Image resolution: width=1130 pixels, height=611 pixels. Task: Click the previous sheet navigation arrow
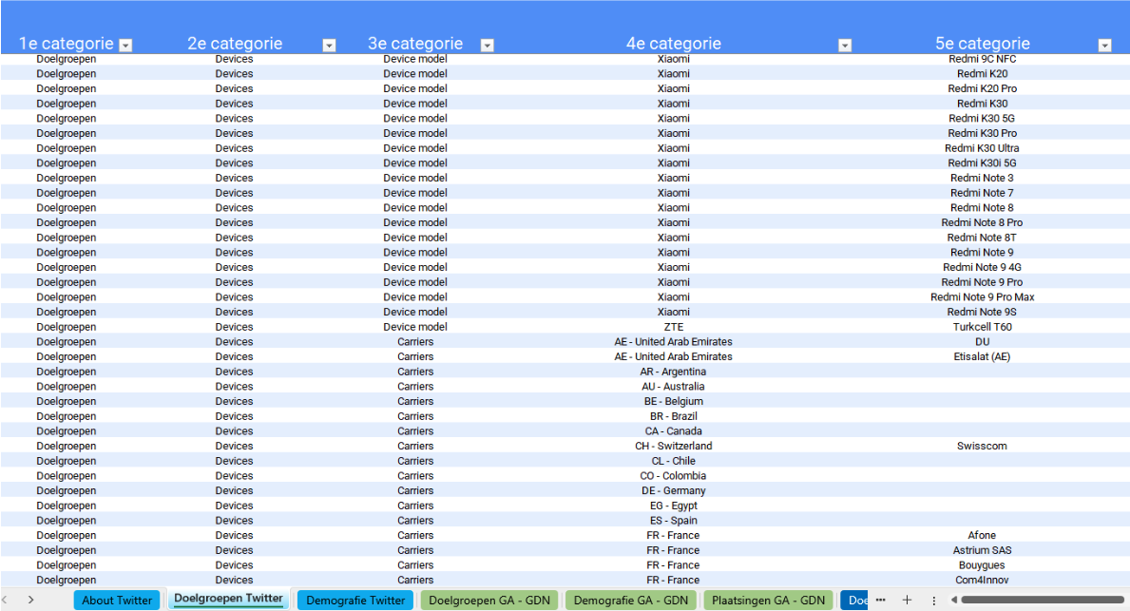coord(5,600)
